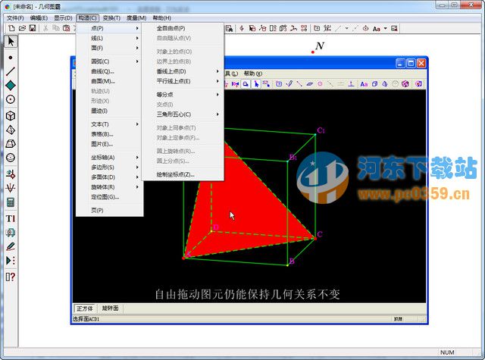485x360 pixels.
Task: Select the line segment tool in left toolbar
Action: click(11, 71)
